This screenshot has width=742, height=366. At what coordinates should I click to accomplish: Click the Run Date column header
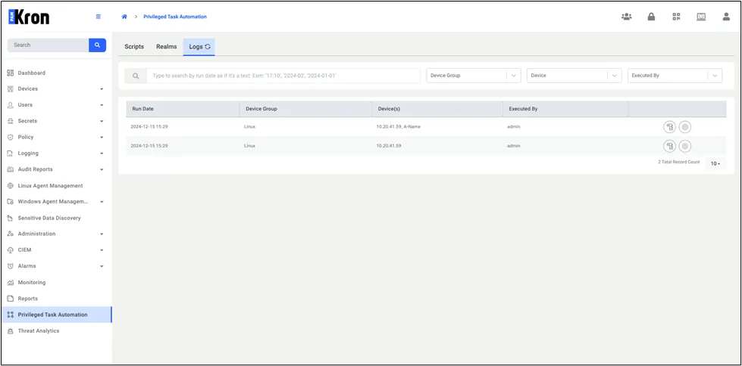(183, 109)
